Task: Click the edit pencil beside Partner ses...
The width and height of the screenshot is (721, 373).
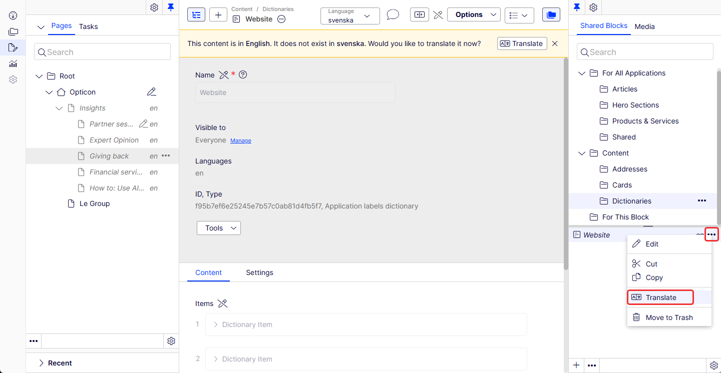Action: (143, 124)
